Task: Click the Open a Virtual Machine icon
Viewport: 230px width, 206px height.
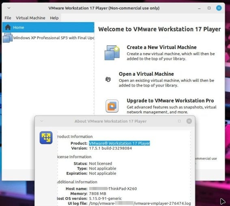Action: pos(108,79)
